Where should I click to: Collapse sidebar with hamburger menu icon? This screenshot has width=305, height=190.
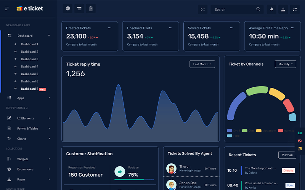pos(7,8)
